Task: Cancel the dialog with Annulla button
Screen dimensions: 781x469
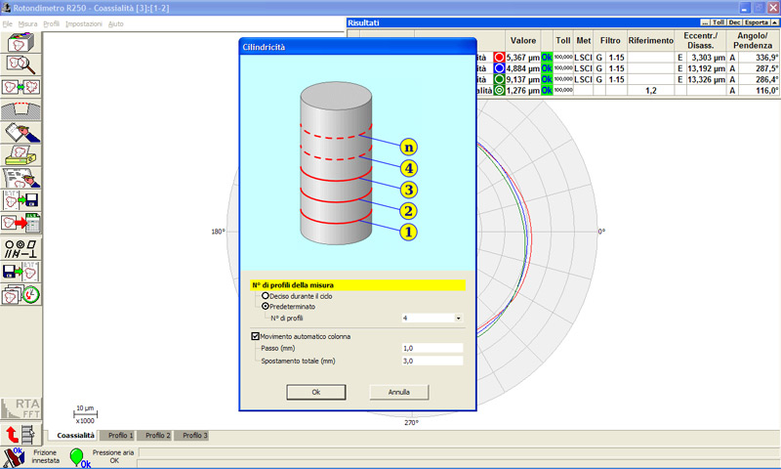Action: click(399, 392)
